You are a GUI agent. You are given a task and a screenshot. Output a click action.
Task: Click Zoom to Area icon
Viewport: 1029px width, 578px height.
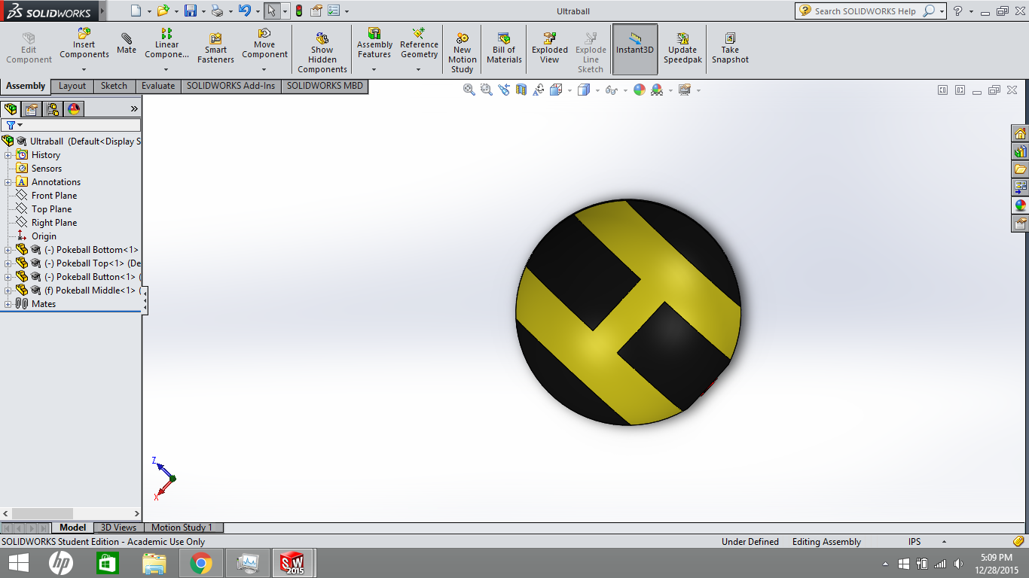point(487,90)
